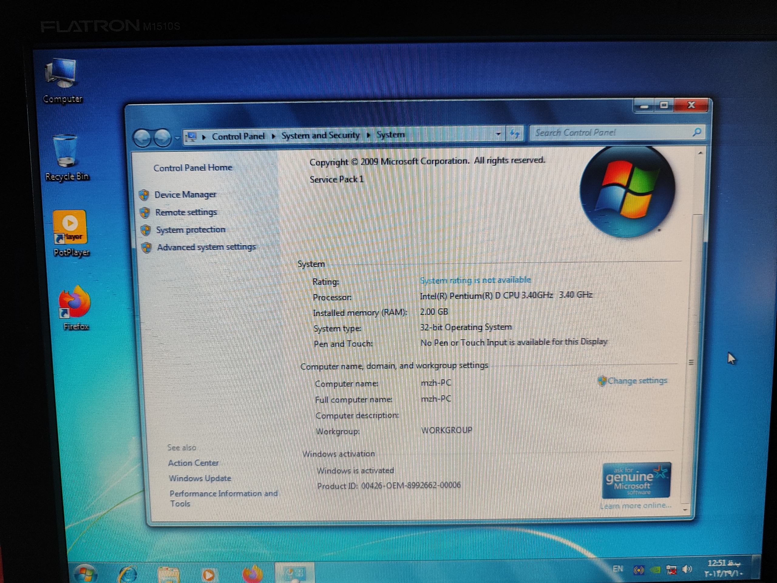The width and height of the screenshot is (777, 583).
Task: Click the refresh button beside address bar
Action: pyautogui.click(x=514, y=134)
